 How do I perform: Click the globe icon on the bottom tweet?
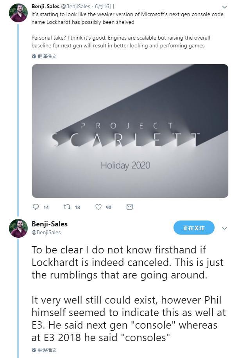pyautogui.click(x=34, y=350)
